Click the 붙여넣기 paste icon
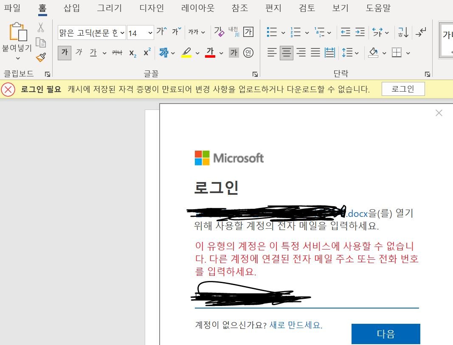The height and width of the screenshot is (345, 453). 18,32
